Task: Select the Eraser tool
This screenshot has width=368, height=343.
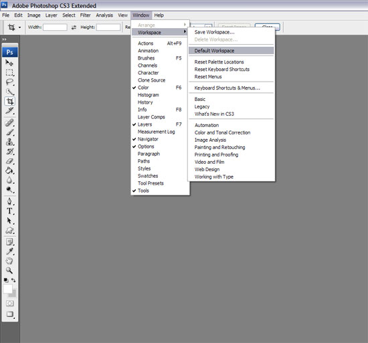Action: point(9,161)
